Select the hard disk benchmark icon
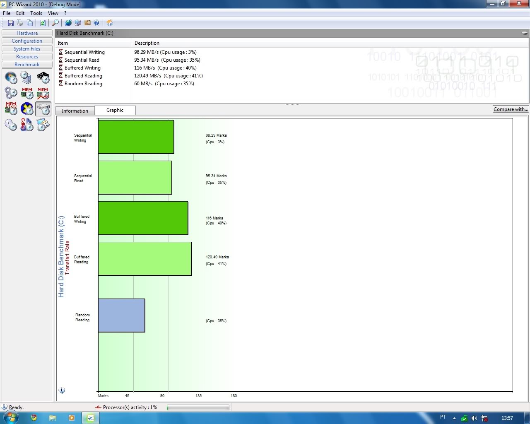This screenshot has height=424, width=530. [43, 108]
